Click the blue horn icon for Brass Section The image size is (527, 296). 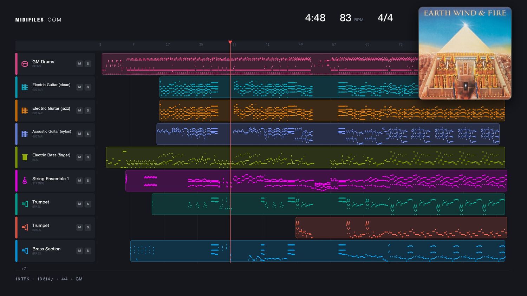coord(25,251)
